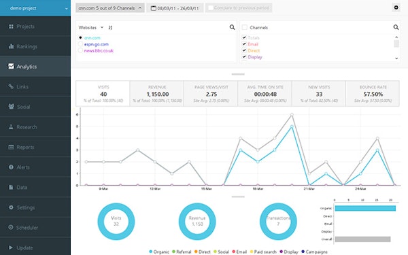Click the Websites panel search magnifier
The width and height of the screenshot is (408, 255).
232,27
